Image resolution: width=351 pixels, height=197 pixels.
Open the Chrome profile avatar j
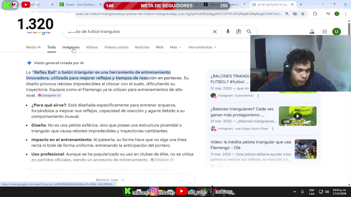[337, 14]
